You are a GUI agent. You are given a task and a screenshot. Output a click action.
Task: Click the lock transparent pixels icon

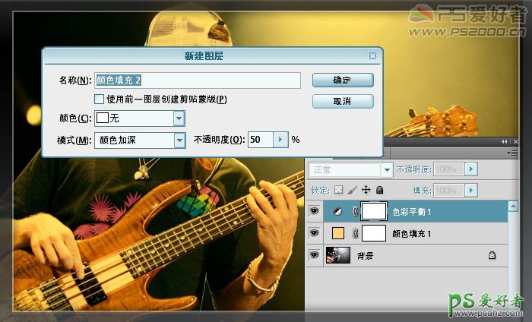339,190
